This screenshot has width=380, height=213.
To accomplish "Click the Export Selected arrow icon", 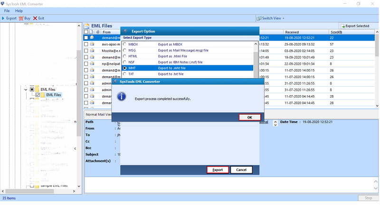I will tap(343, 26).
